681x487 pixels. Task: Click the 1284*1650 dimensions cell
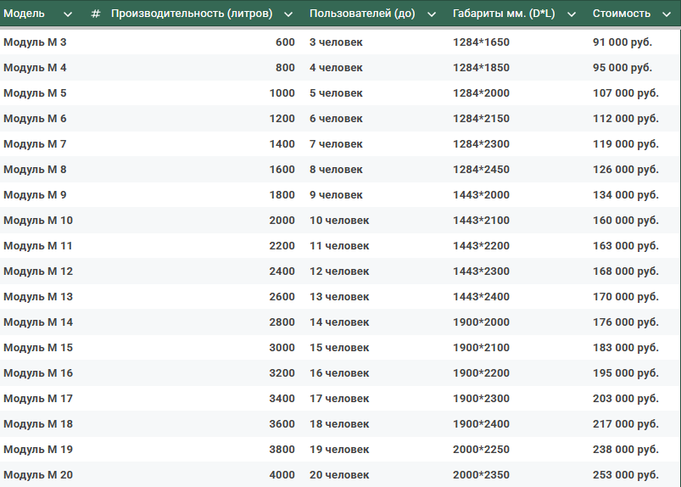pyautogui.click(x=481, y=42)
